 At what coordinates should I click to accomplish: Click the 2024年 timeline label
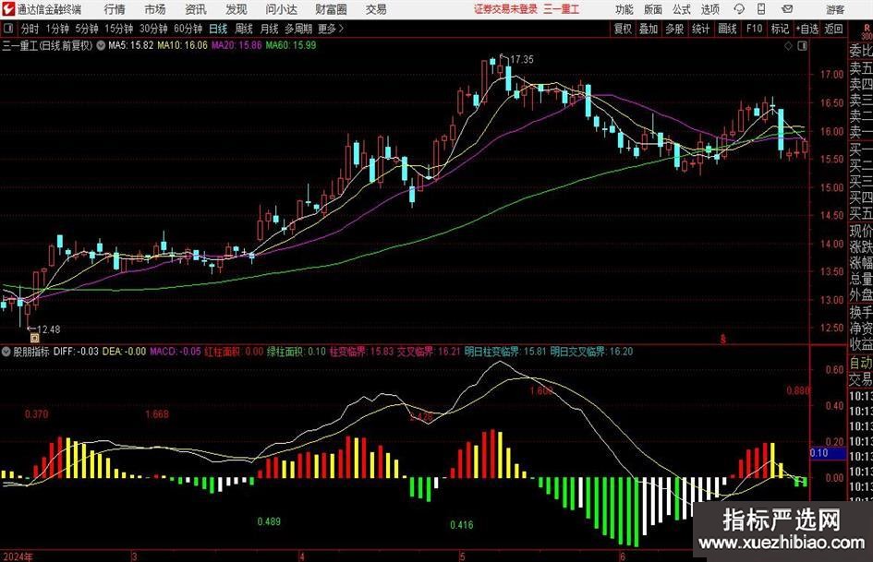point(18,556)
